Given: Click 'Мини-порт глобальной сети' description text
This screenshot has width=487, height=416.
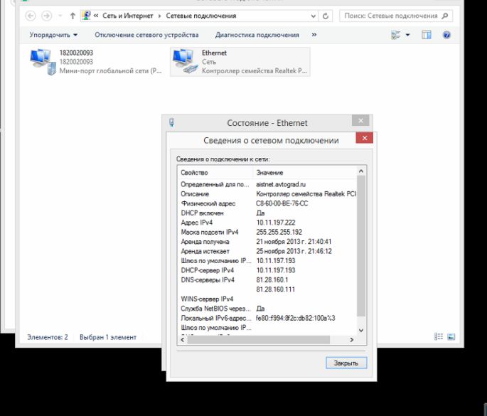Looking at the screenshot, I should [111, 71].
